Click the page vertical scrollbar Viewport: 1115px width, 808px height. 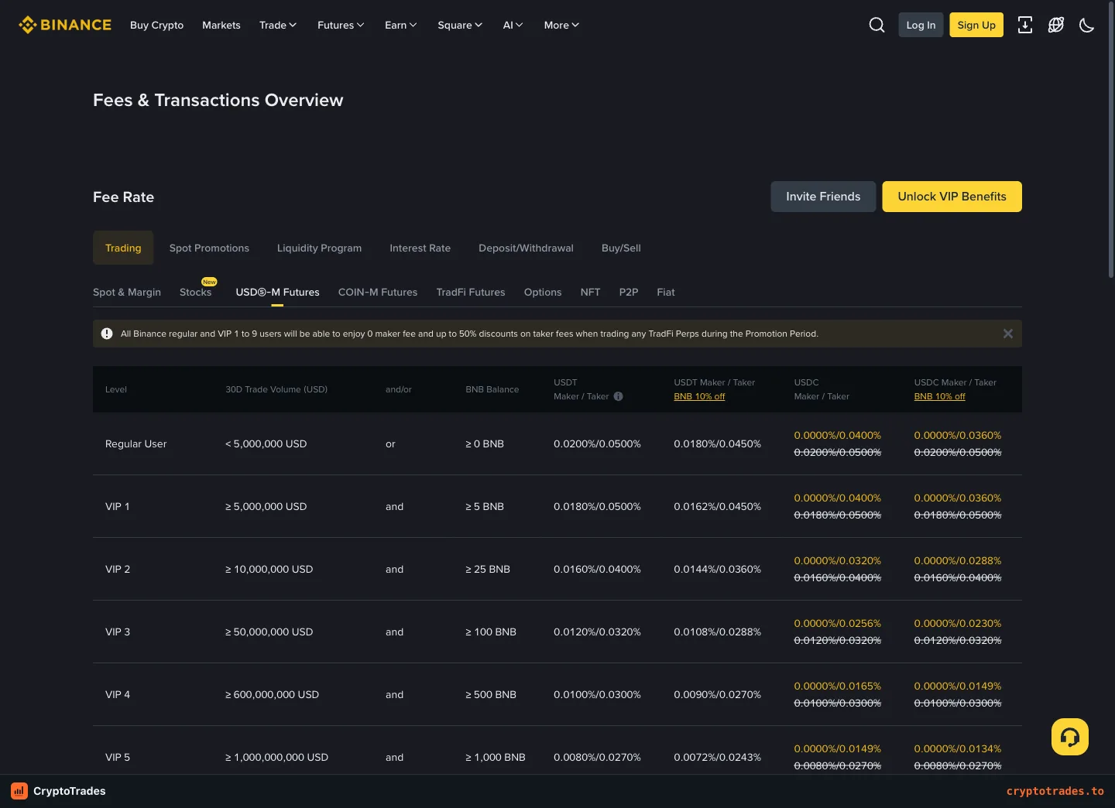click(1111, 139)
